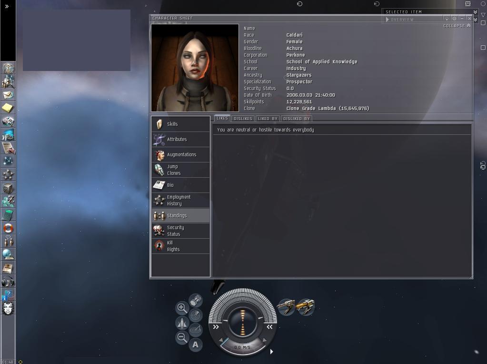The width and height of the screenshot is (487, 364).
Task: Open the green calculator icon
Action: click(8, 215)
